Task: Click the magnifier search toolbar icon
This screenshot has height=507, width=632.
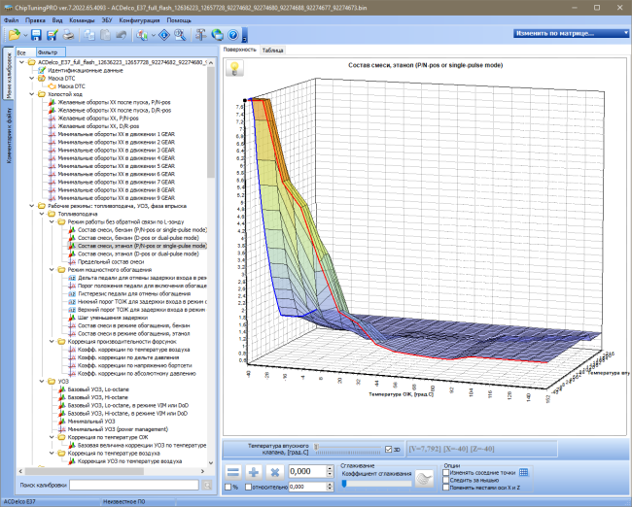Action: (180, 35)
